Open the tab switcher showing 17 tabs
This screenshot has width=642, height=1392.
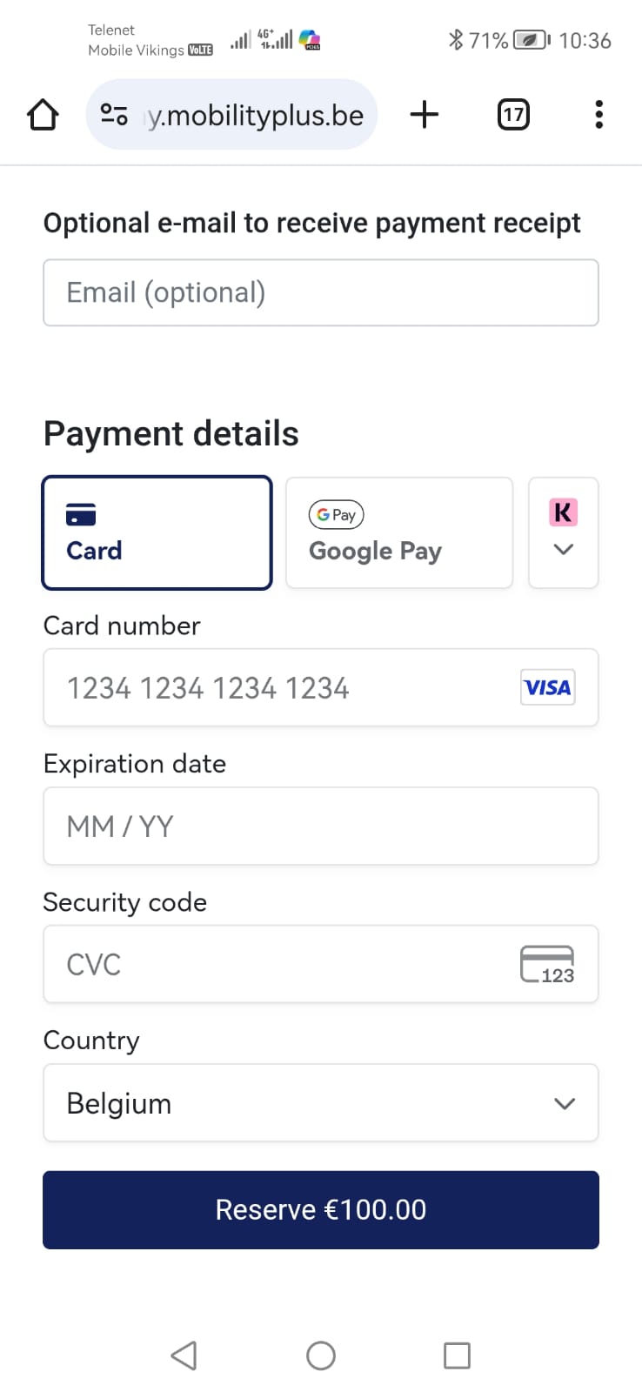513,114
